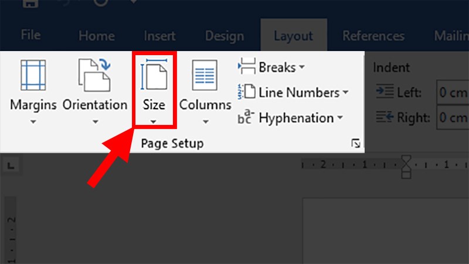Choose the Columns layout icon
The height and width of the screenshot is (264, 469).
tap(205, 75)
